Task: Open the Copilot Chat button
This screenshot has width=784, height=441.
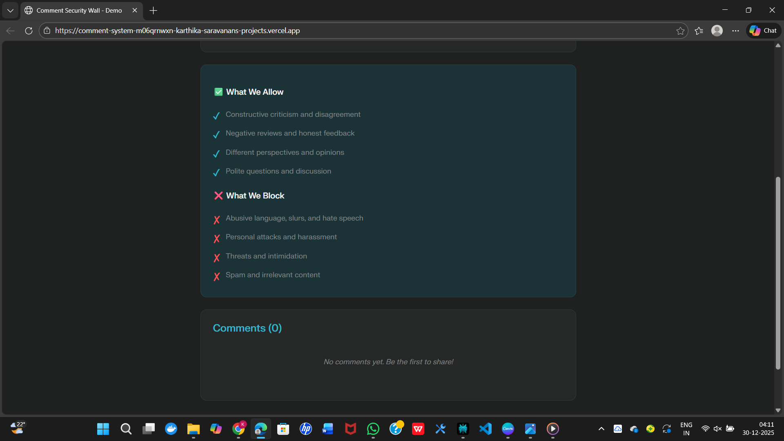Action: pyautogui.click(x=764, y=31)
